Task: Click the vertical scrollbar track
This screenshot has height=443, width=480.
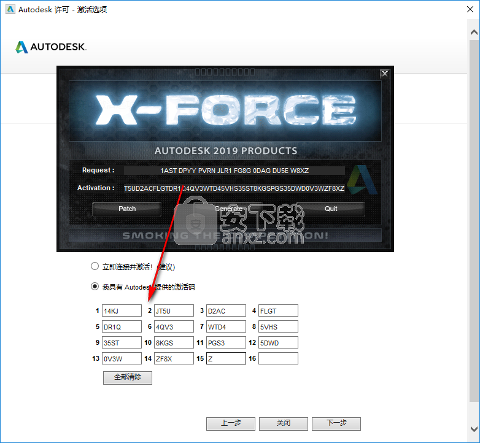Action: coord(474,220)
